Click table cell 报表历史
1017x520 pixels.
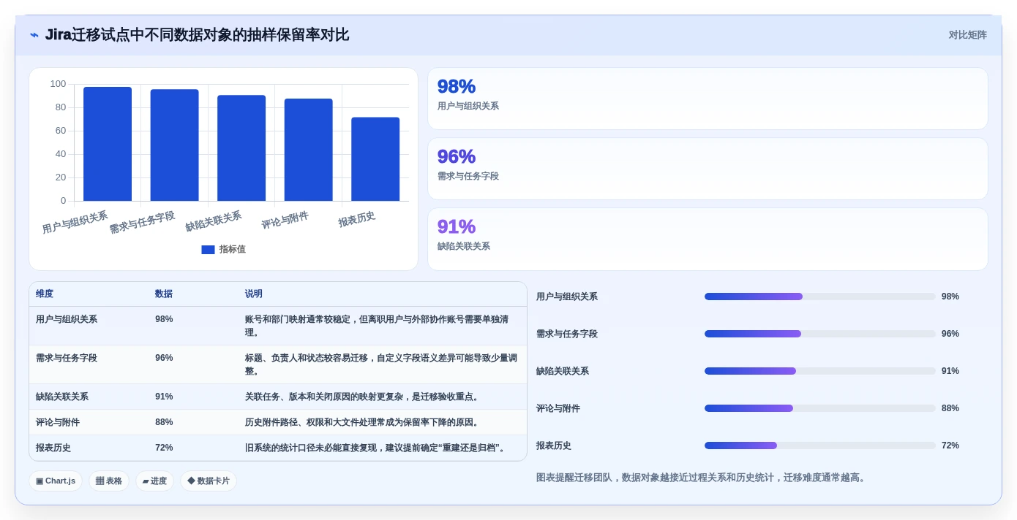53,448
